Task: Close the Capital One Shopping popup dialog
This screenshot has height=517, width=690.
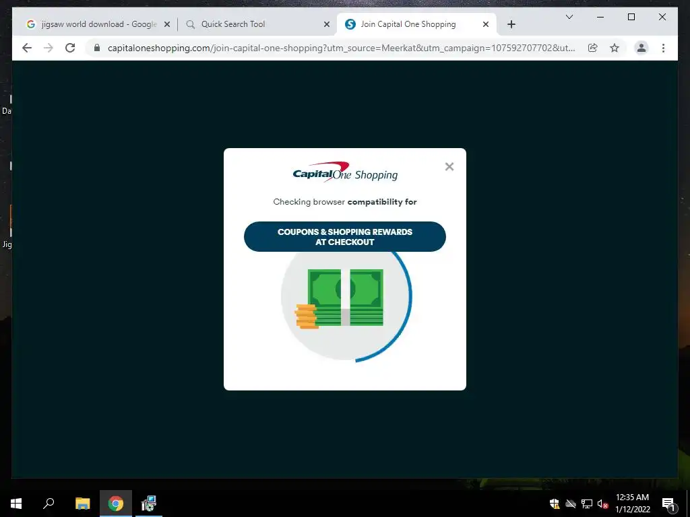Action: pyautogui.click(x=449, y=167)
